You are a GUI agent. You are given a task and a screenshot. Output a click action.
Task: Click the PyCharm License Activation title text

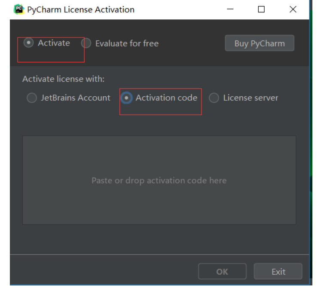point(81,10)
